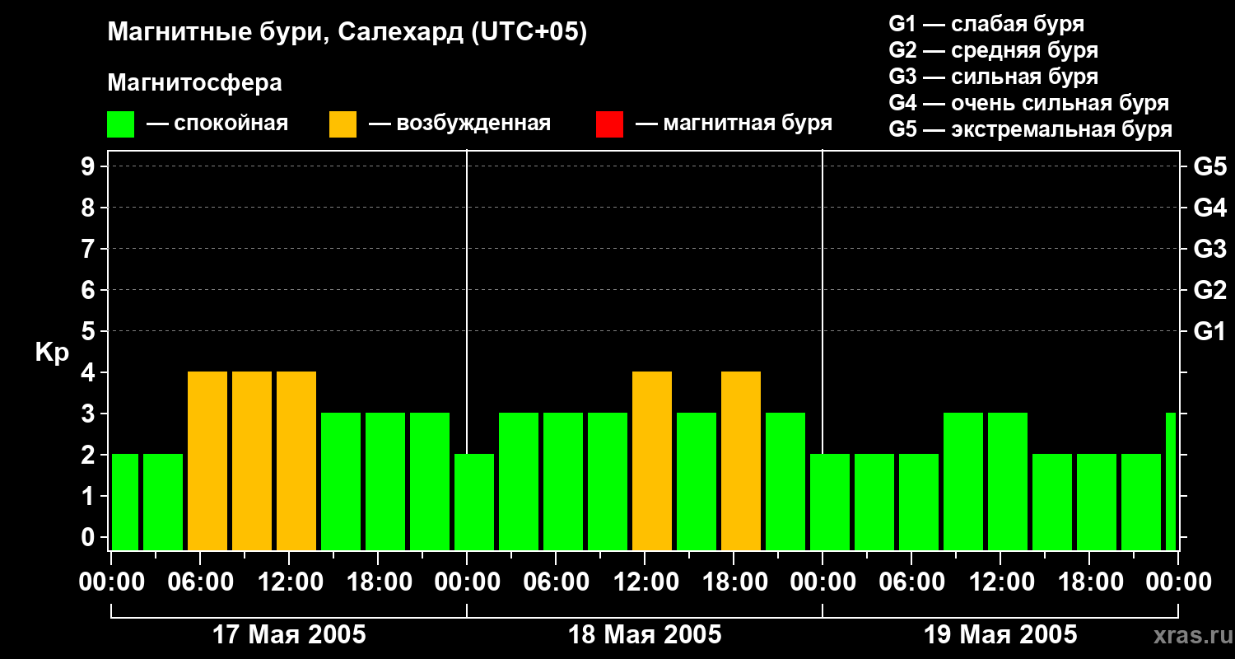Click the 0 value on Kp axis
Screen dimensions: 1235x659
point(90,537)
